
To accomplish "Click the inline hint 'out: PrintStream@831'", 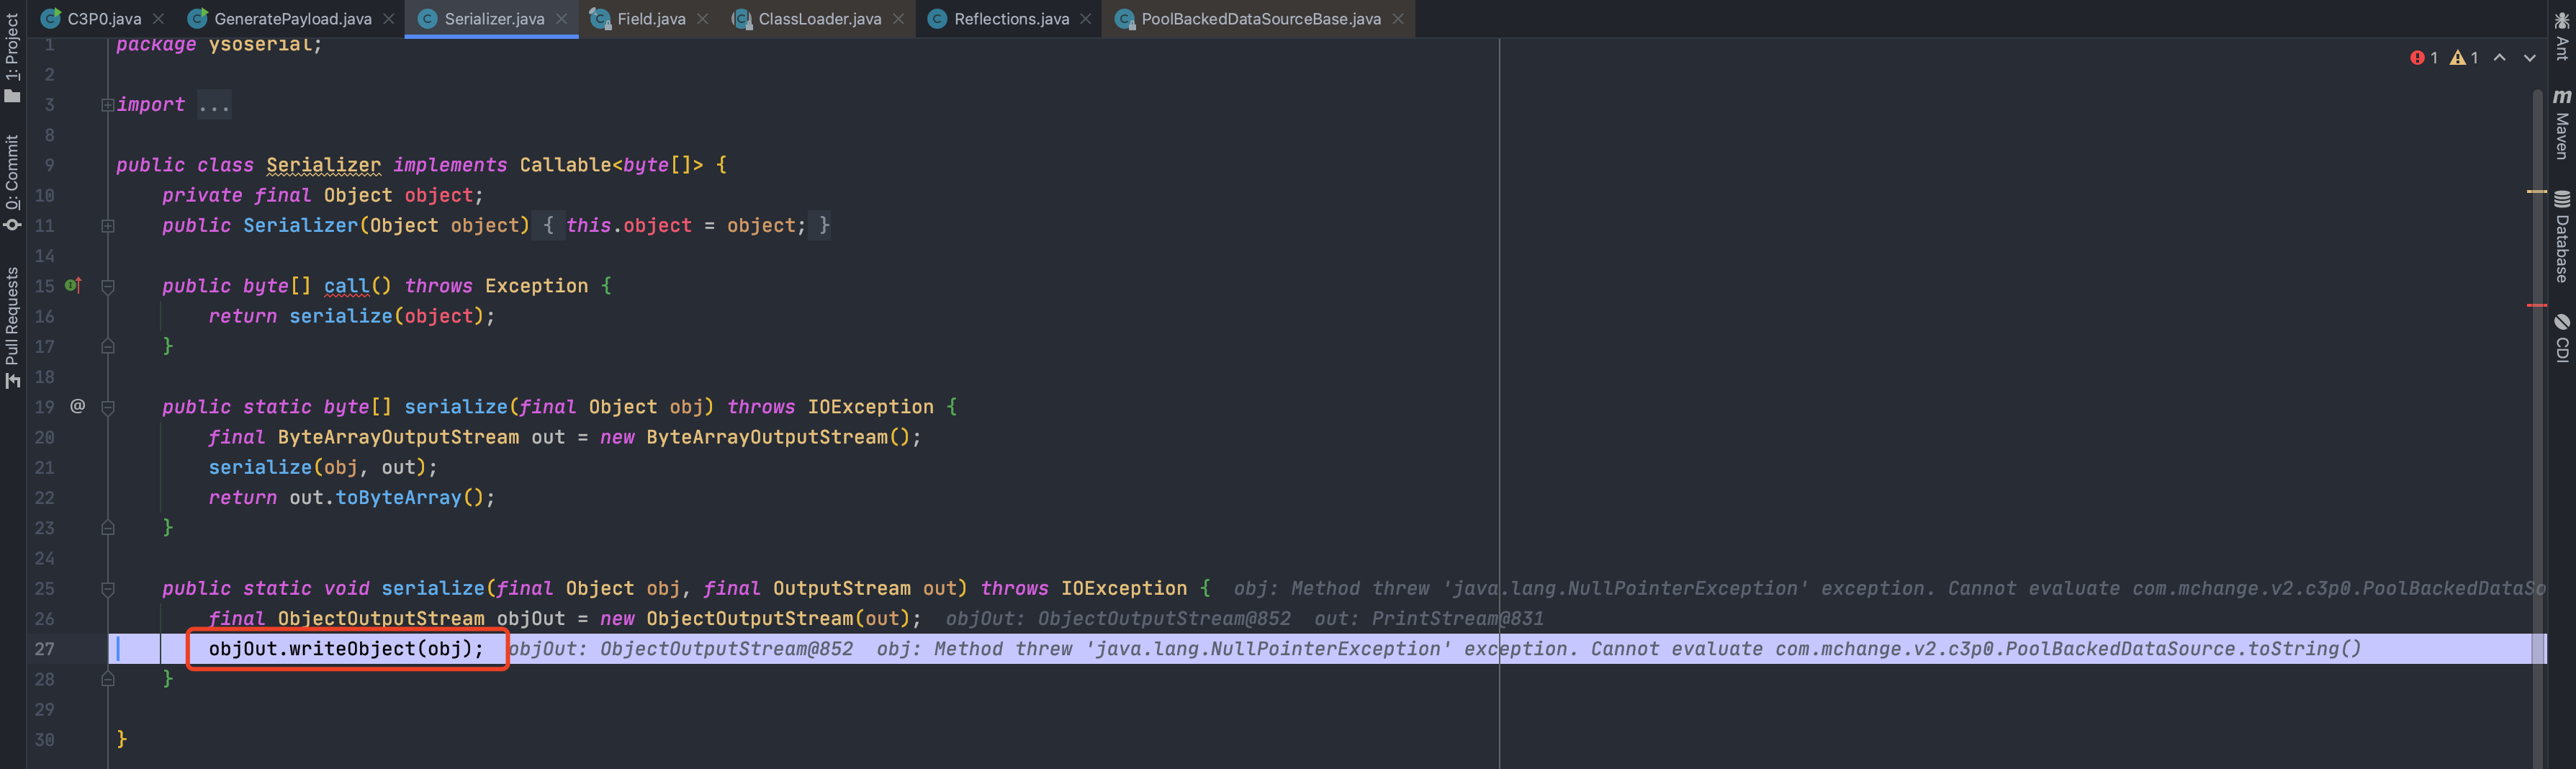I will tap(1428, 619).
